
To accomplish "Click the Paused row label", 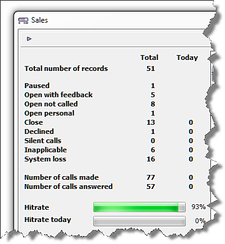I will 37,86.
